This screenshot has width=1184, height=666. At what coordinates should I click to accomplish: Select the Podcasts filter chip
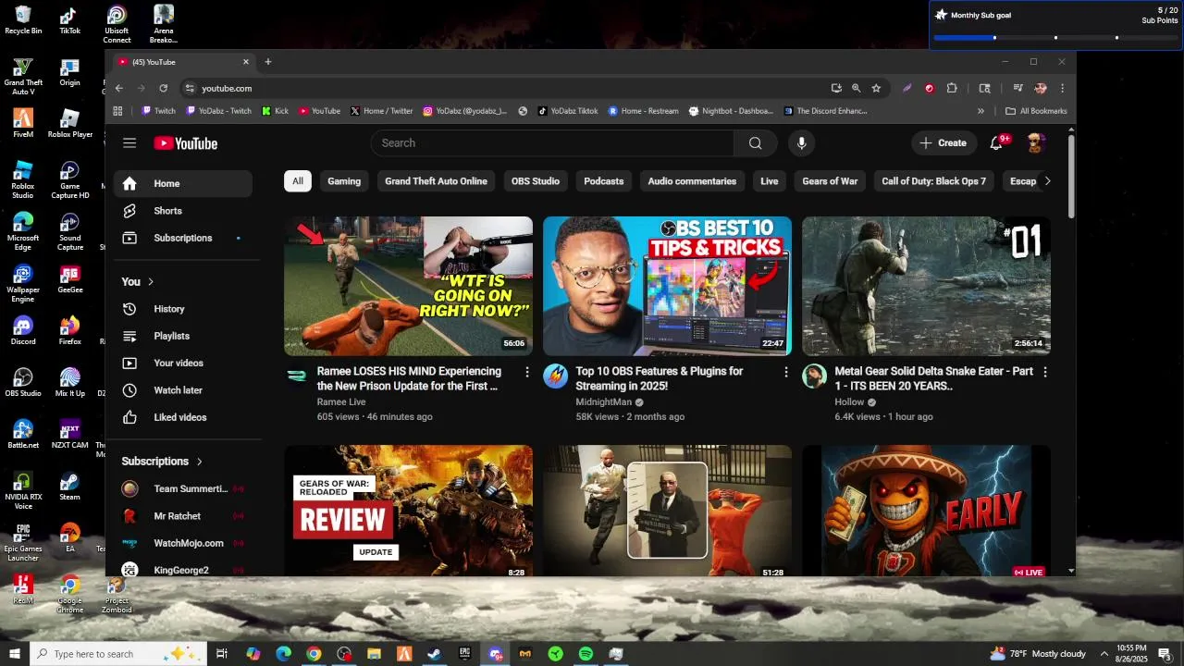coord(604,181)
